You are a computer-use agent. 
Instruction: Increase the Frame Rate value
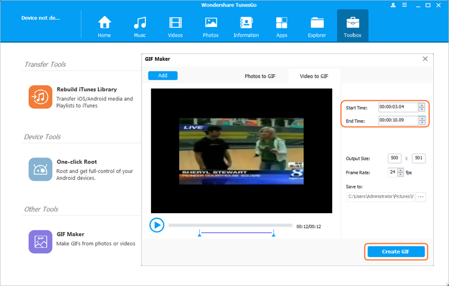(x=400, y=170)
